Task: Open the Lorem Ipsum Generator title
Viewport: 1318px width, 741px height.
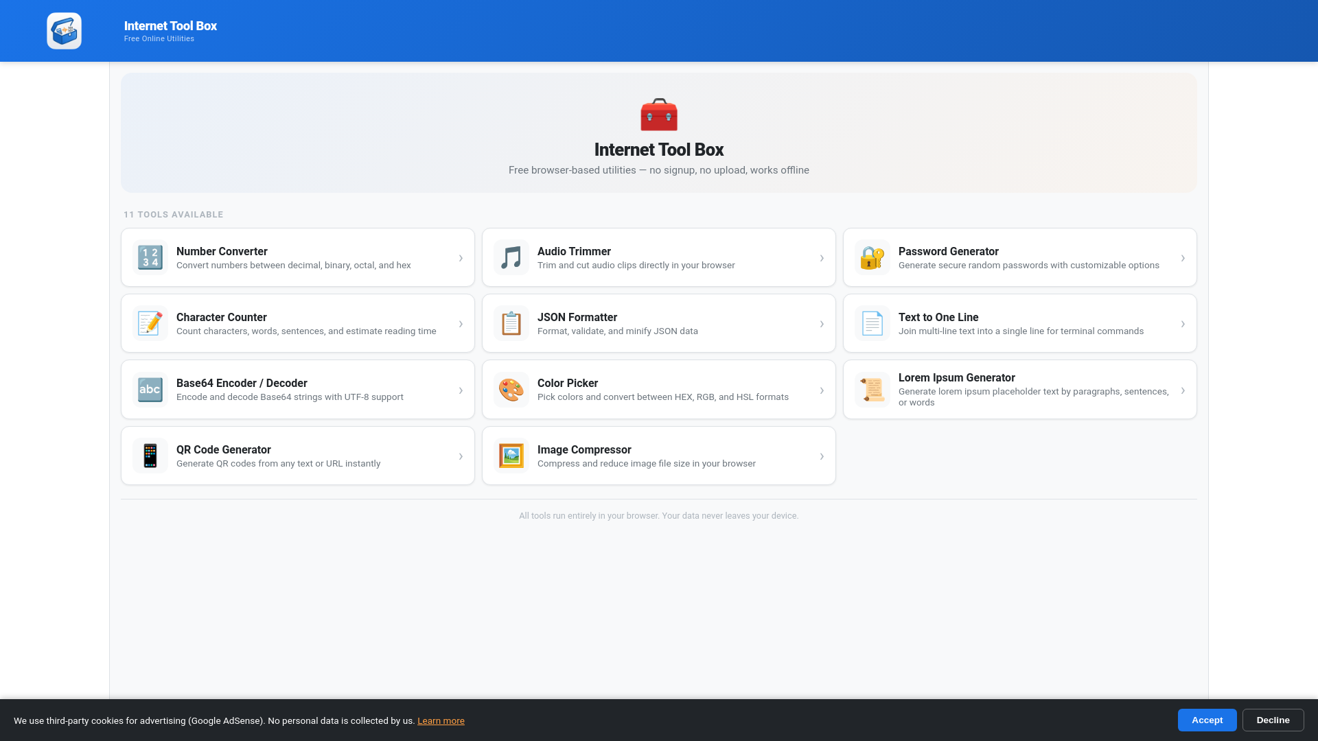Action: pyautogui.click(x=956, y=377)
